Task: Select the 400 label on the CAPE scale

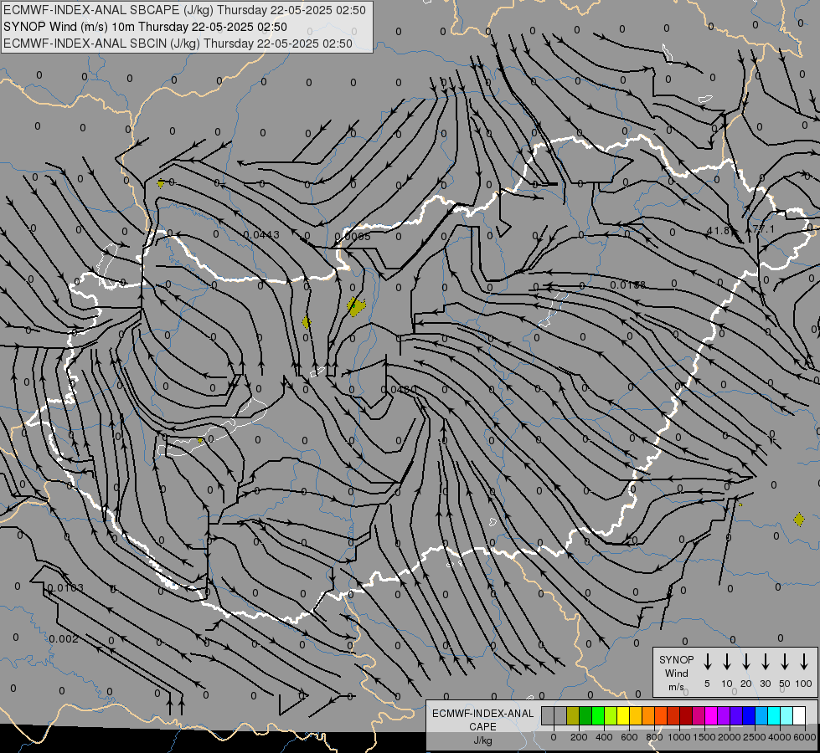Action: 604,737
